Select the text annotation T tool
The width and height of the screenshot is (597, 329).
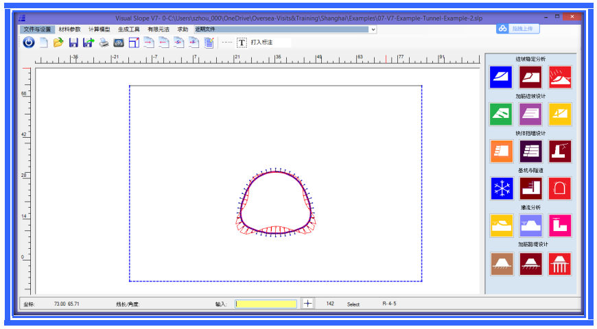tap(242, 42)
